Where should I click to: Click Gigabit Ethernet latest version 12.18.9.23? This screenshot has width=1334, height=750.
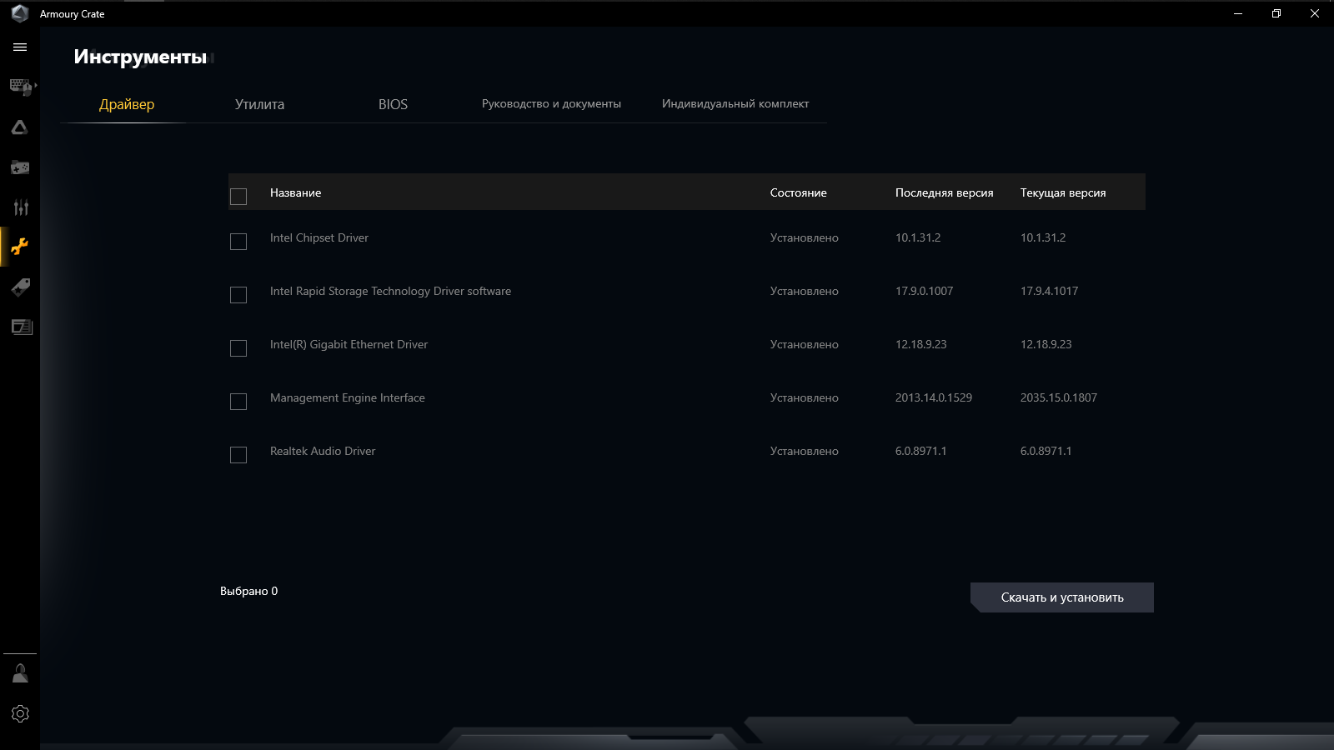[x=920, y=344]
